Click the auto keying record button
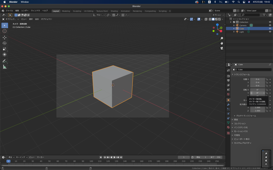The width and height of the screenshot is (273, 170). (101, 157)
